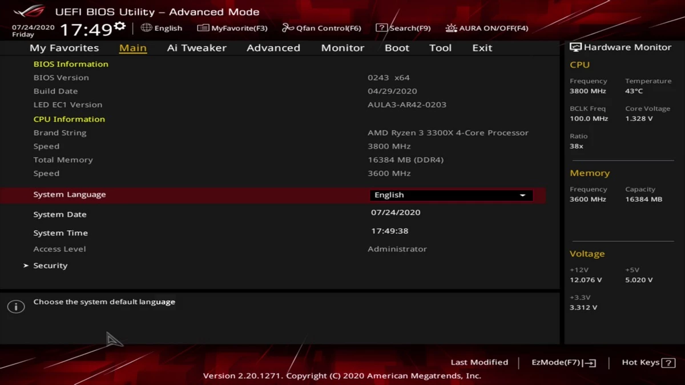
Task: Click the AMD Ryzen 3 3300X brand string
Action: (x=448, y=133)
